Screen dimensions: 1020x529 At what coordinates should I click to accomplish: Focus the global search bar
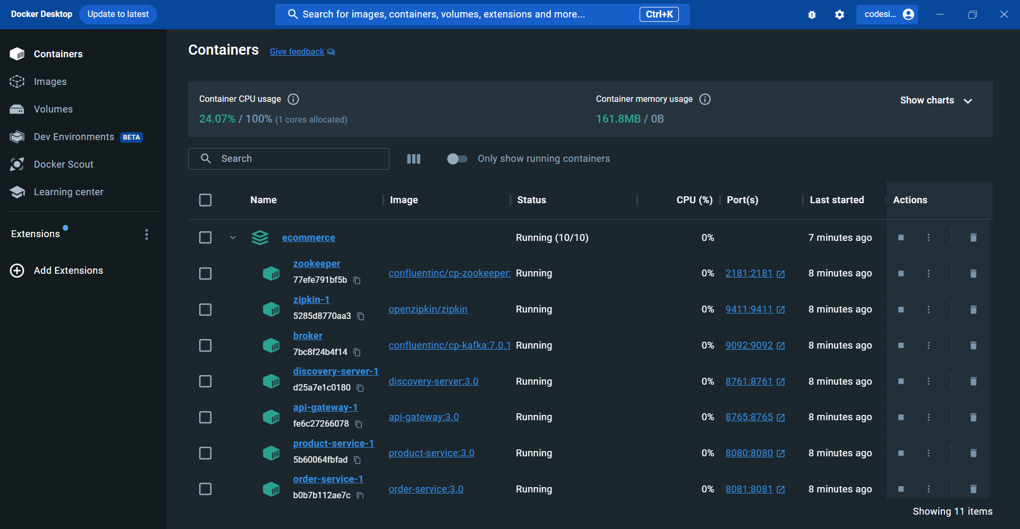[482, 14]
